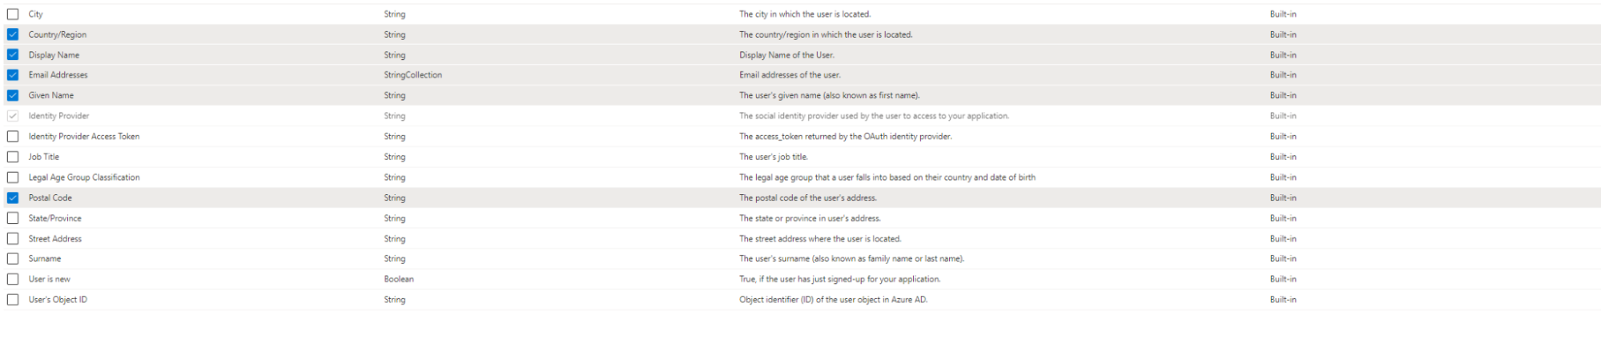This screenshot has height=355, width=1601.
Task: Check the User's Object ID checkbox
Action: click(13, 300)
